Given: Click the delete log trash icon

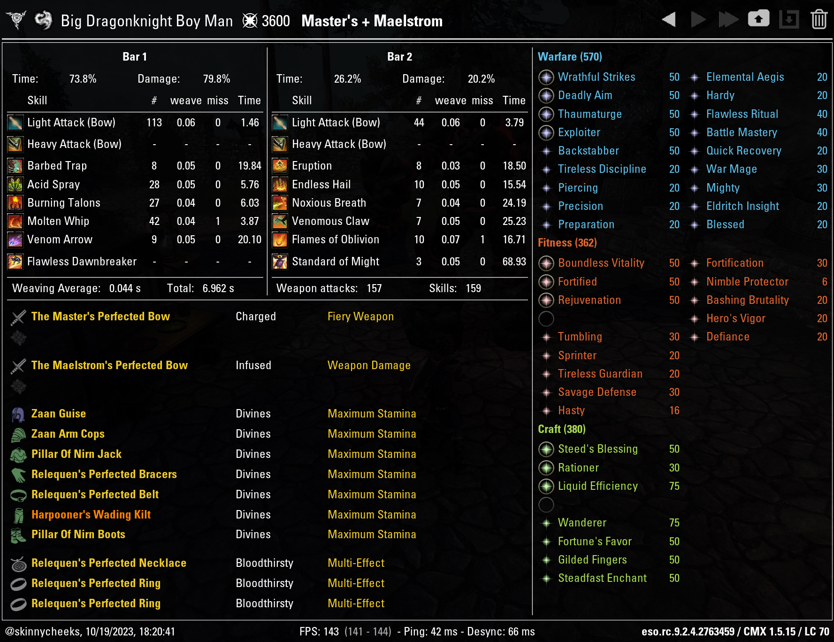Looking at the screenshot, I should point(819,20).
